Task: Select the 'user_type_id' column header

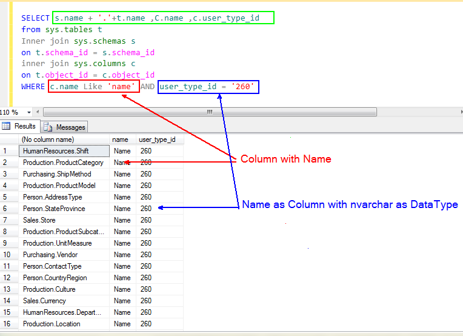Action: [x=157, y=139]
